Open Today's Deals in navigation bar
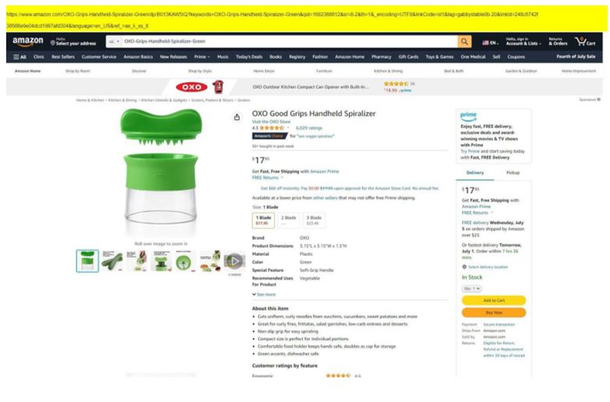The width and height of the screenshot is (610, 402). click(249, 57)
